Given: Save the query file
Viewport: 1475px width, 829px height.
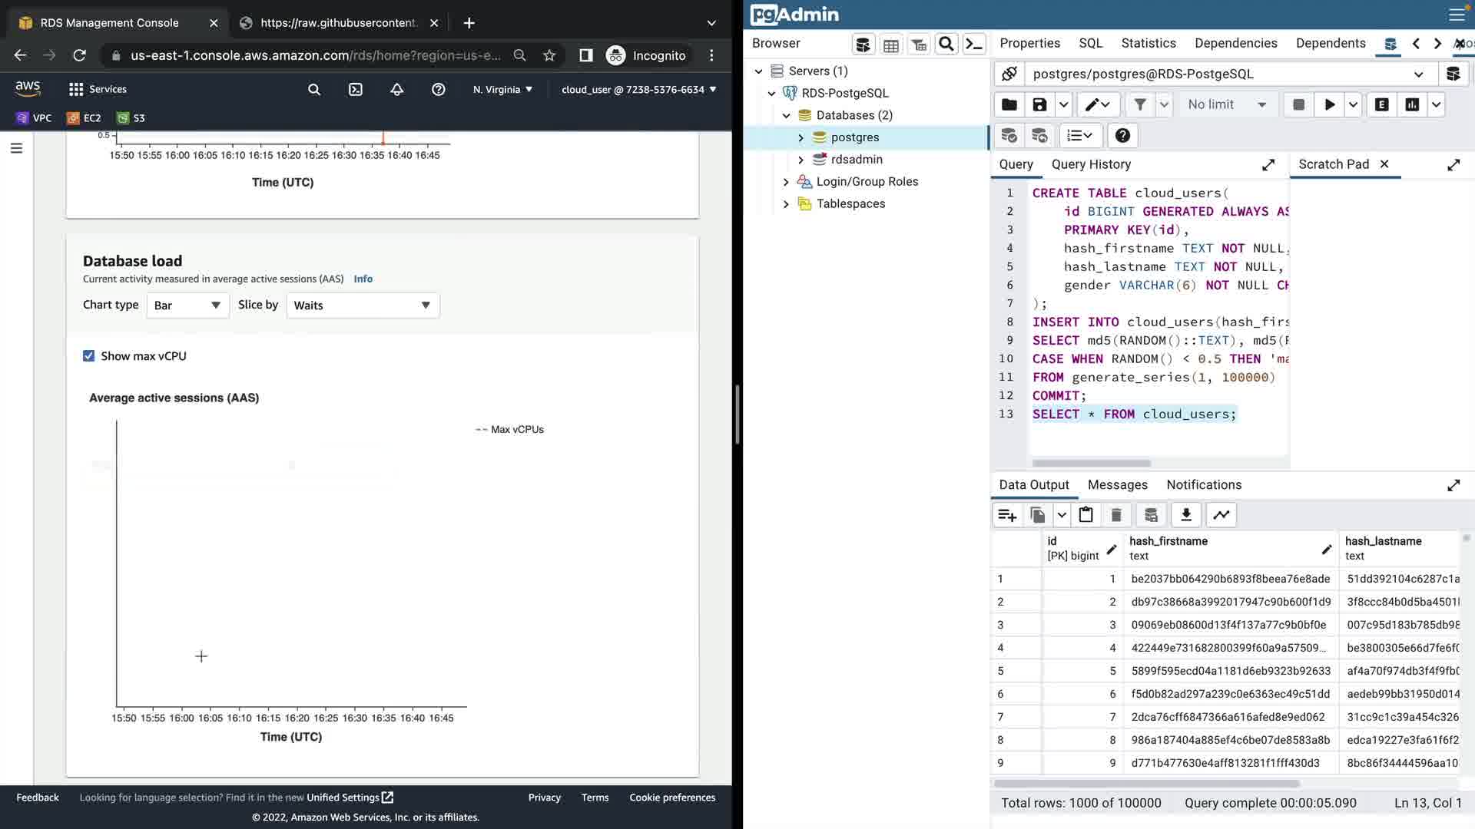Looking at the screenshot, I should tap(1039, 104).
